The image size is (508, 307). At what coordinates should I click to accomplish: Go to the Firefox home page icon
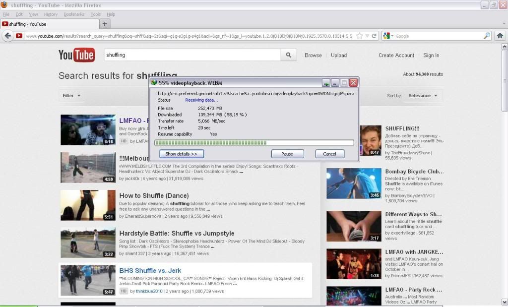[500, 36]
